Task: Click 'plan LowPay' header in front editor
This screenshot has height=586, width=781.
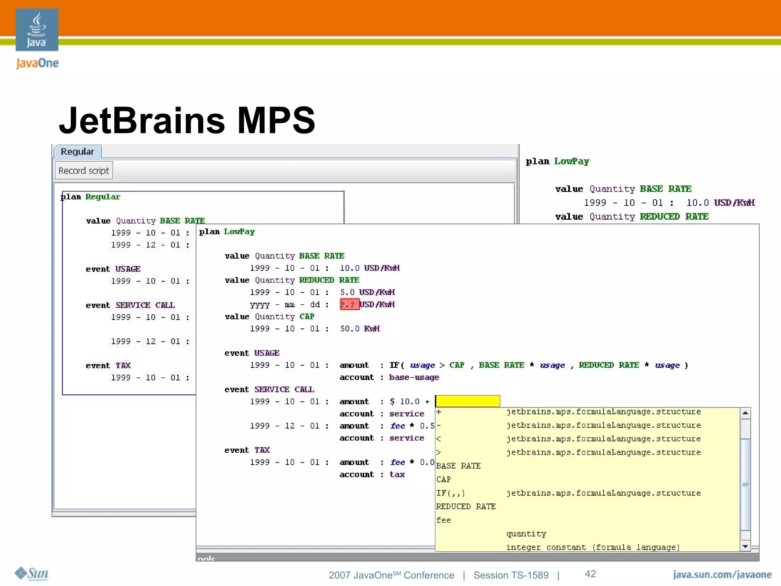Action: 227,232
